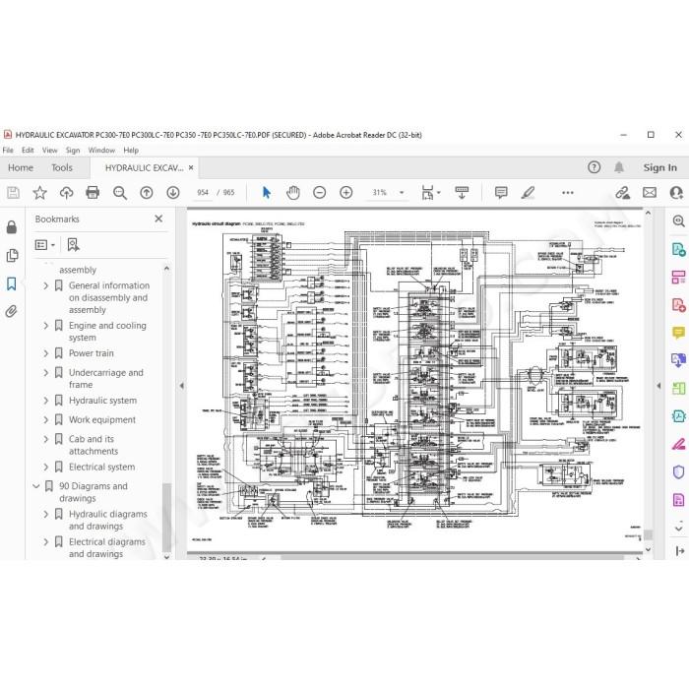Choose the Selection arrow tool

[x=267, y=193]
